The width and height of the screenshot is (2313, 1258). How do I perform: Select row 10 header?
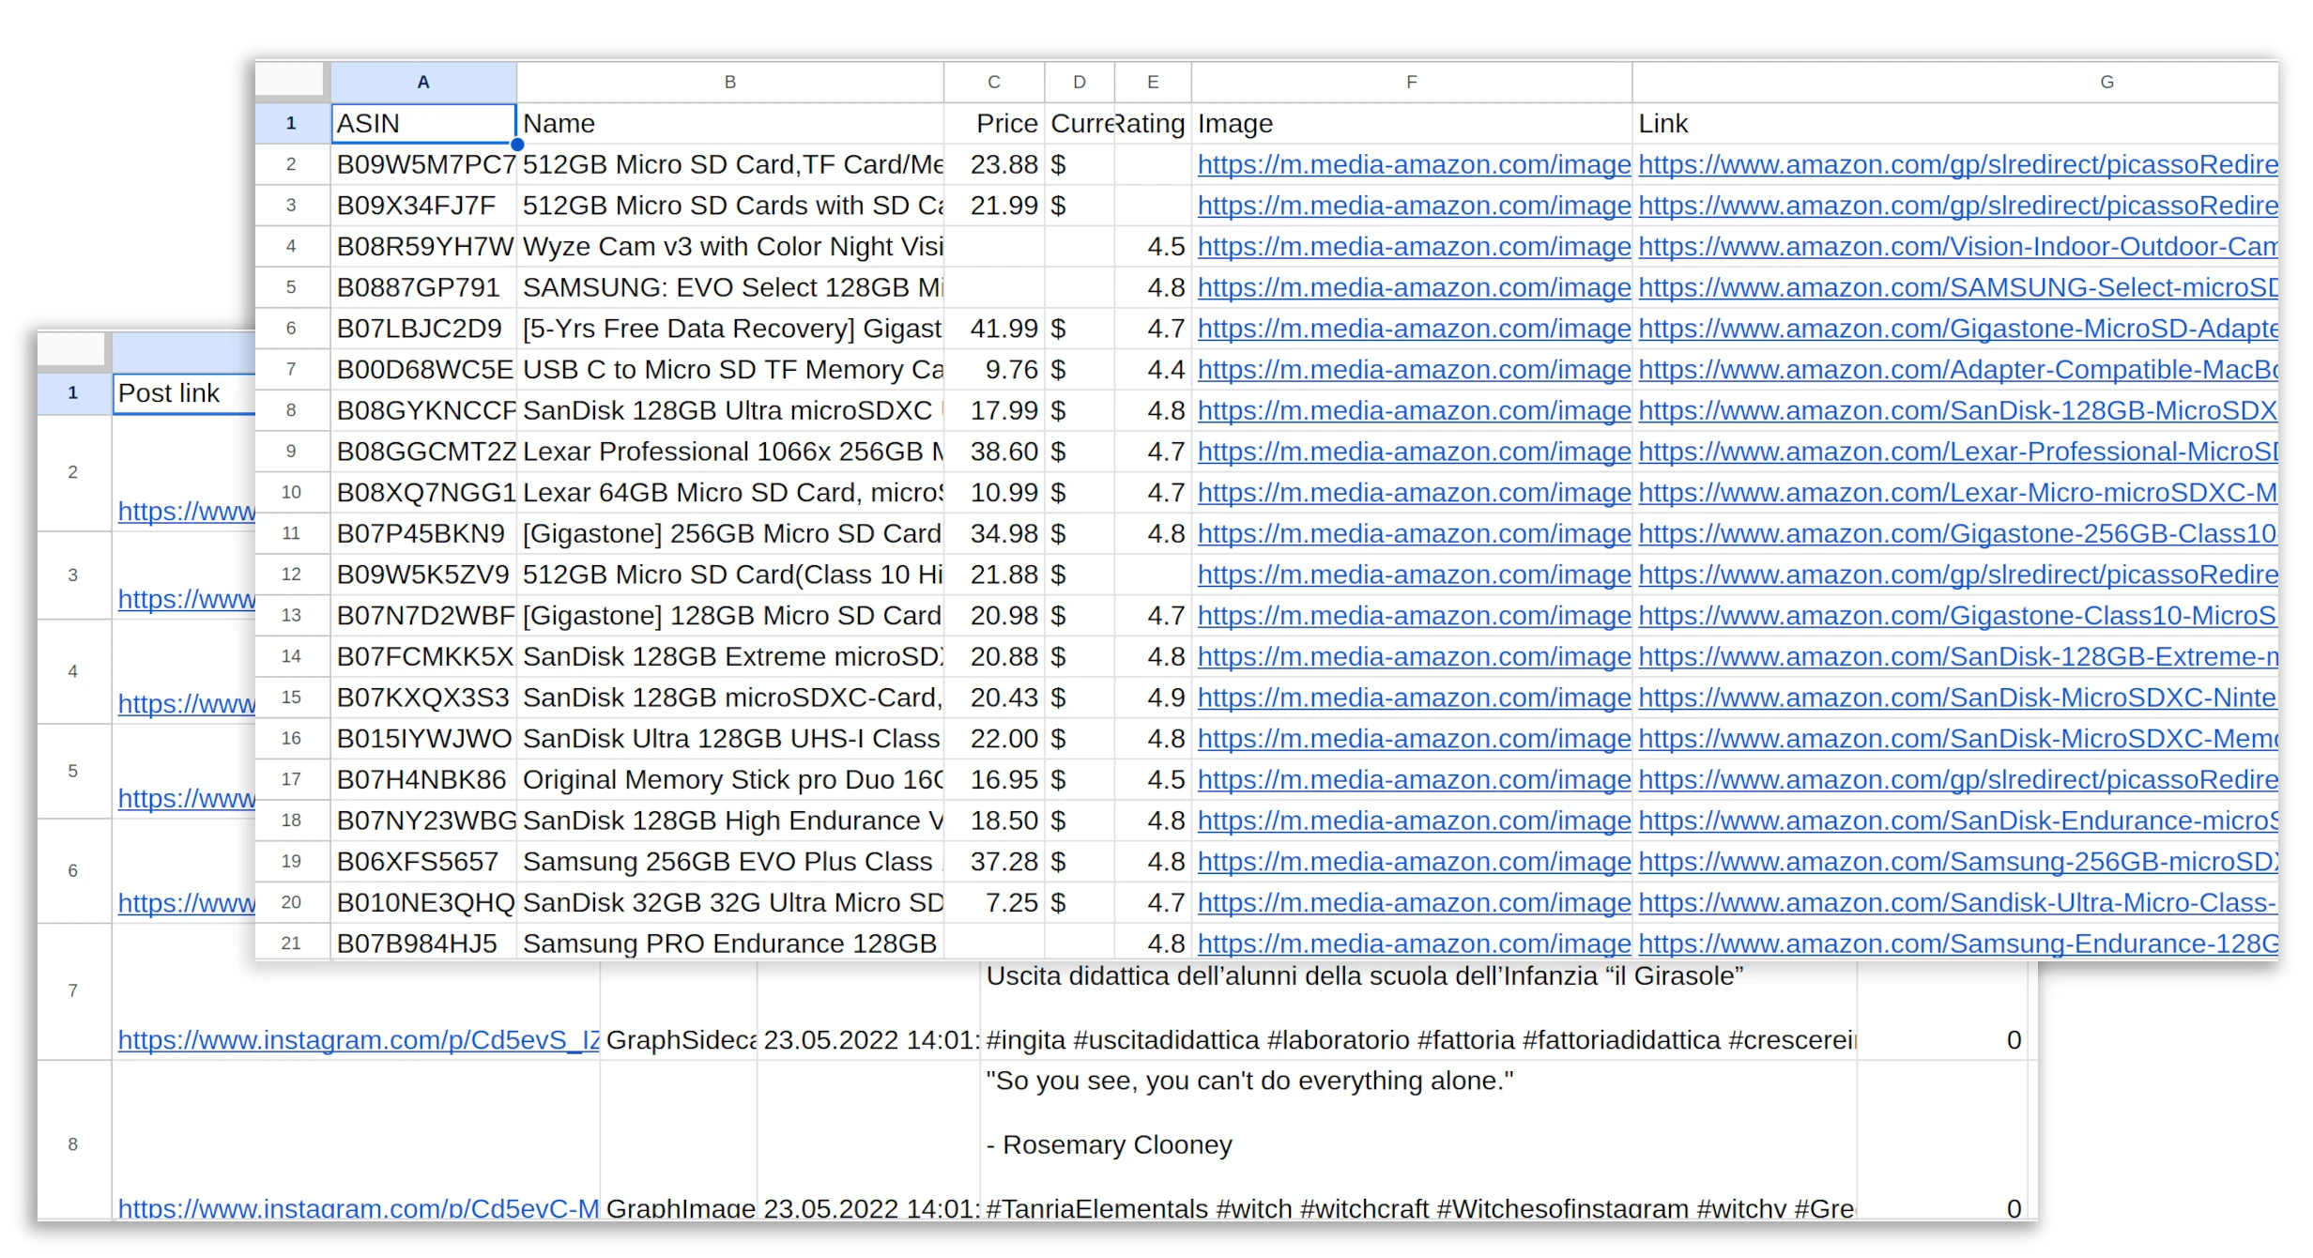tap(291, 493)
